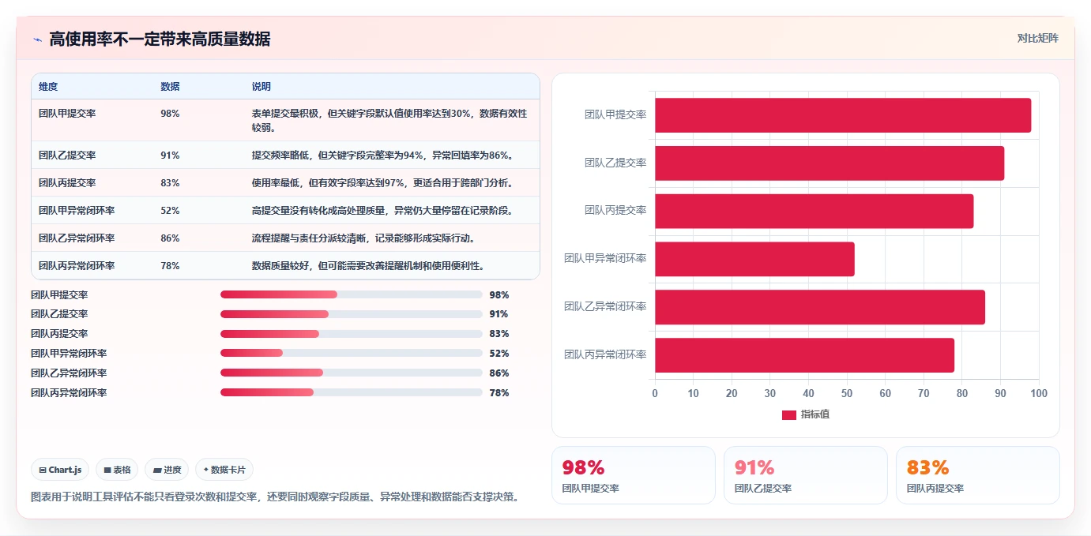Click the 团队乙提交率 bar in the chart
1091x536 pixels.
coord(830,163)
